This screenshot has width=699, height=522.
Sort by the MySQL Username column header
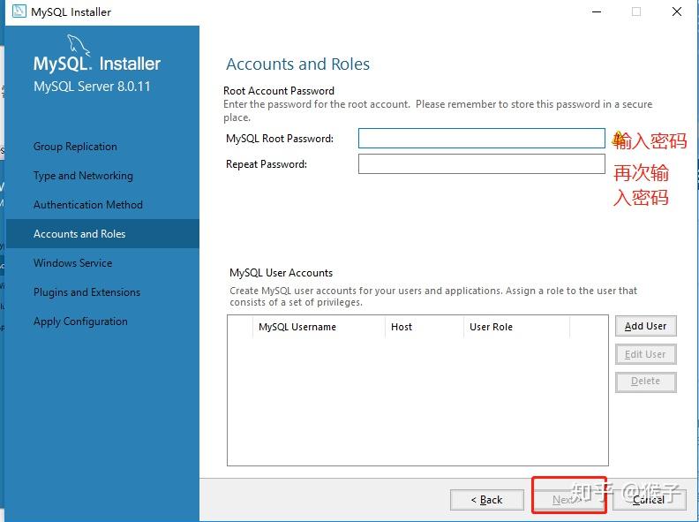(297, 327)
